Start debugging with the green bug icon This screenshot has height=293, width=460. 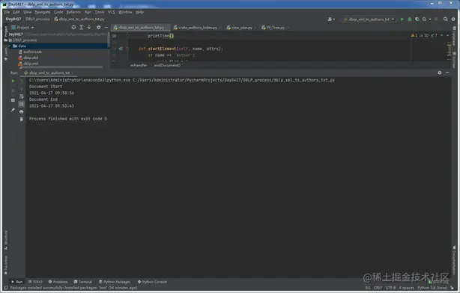[x=410, y=19]
